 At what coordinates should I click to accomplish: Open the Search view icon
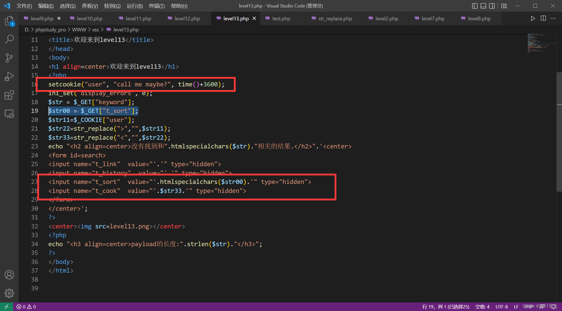pos(9,39)
